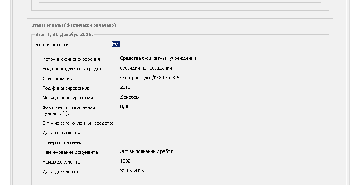The height and width of the screenshot is (185, 350).
Task: Click 'Счет расходов/КОСГУ: 226' value
Action: [x=150, y=78]
